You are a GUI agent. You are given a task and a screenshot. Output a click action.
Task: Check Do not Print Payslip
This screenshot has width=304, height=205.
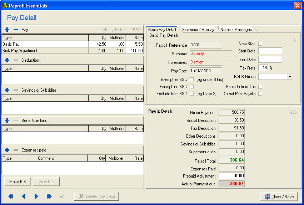click(x=260, y=94)
